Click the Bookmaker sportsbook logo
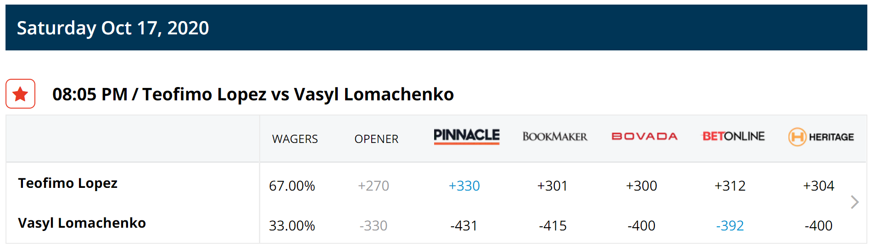This screenshot has width=871, height=252. click(555, 137)
